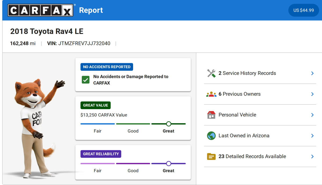Click the Good segment of reliability slider
Viewport: 322px width, 185px height.
point(133,163)
